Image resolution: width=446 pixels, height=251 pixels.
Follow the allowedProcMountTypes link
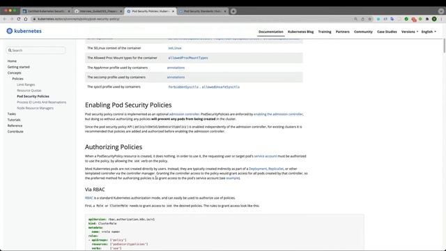pos(187,58)
